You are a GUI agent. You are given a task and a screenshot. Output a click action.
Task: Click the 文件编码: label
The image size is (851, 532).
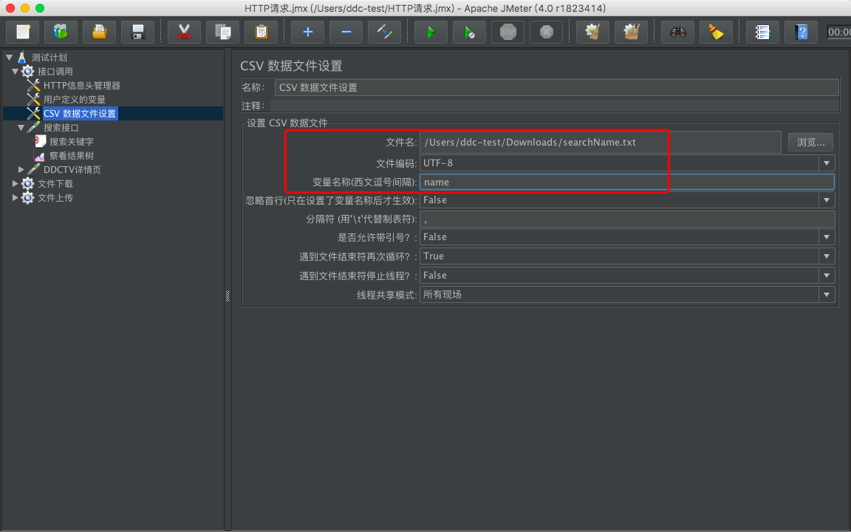coord(396,163)
